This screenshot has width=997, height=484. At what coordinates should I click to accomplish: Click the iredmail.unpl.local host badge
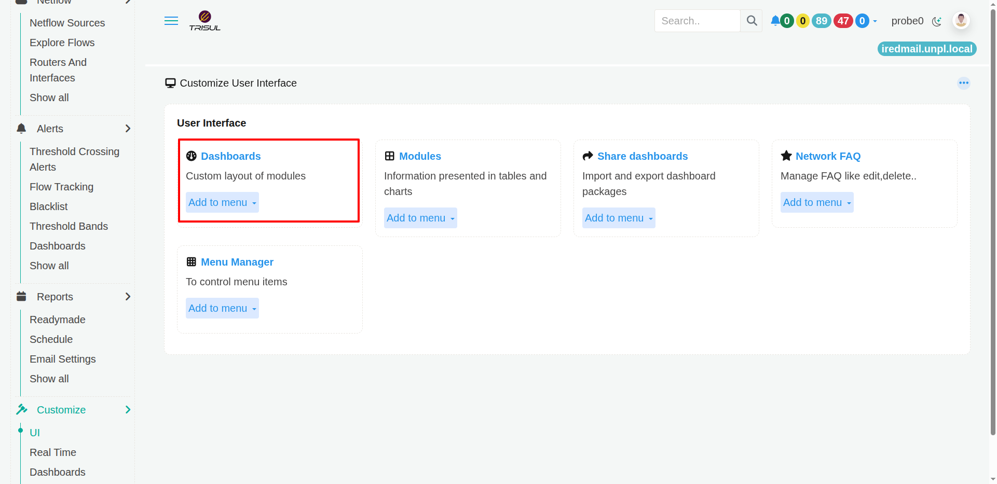pyautogui.click(x=927, y=49)
